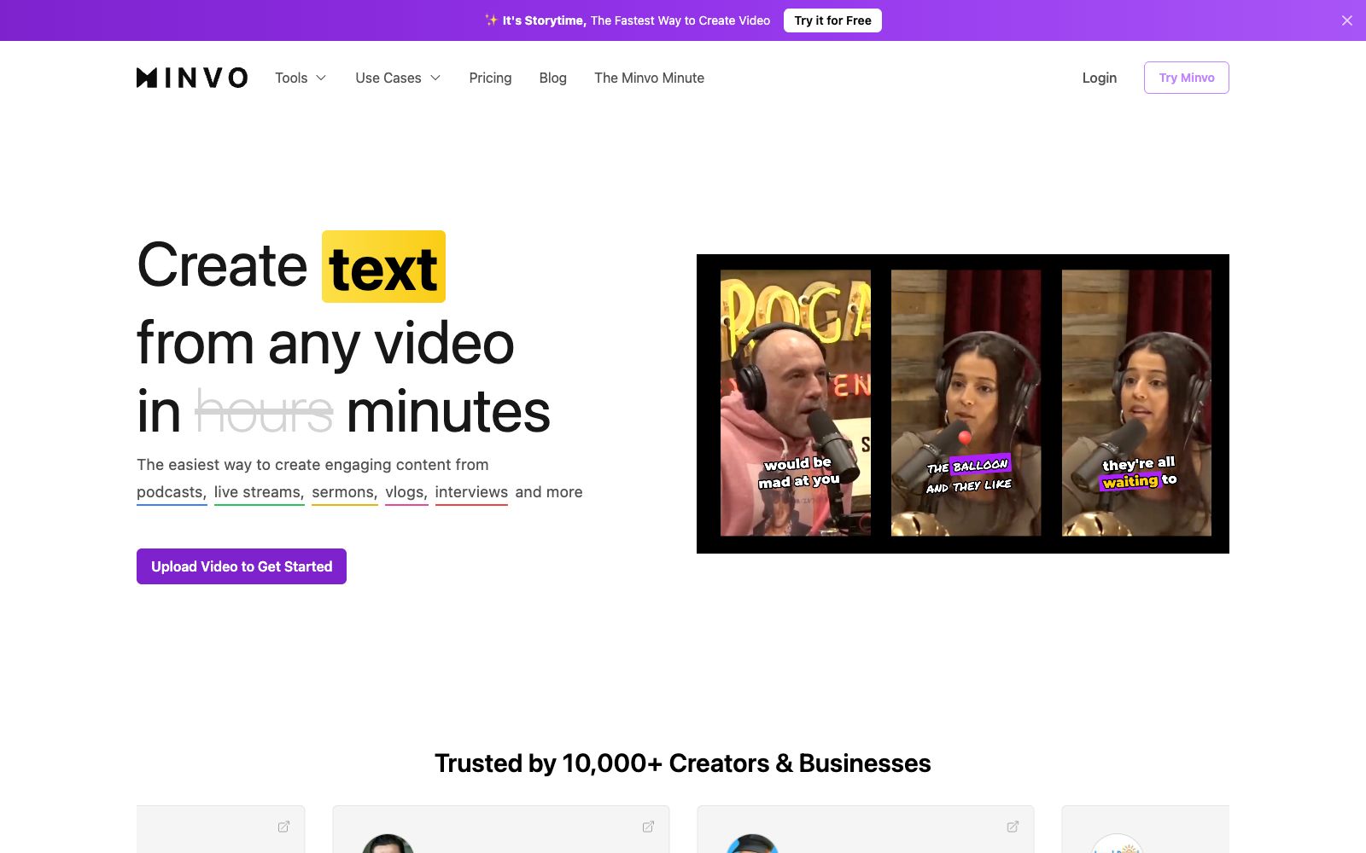Click 'It's Storytime' banner text
1366x853 pixels.
(x=544, y=20)
